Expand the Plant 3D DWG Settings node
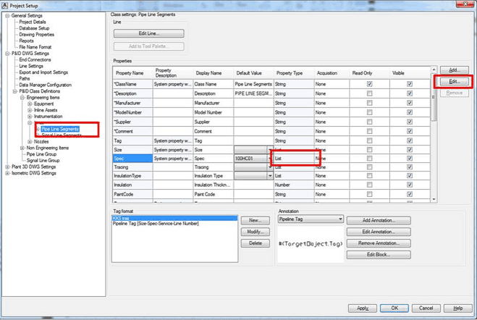The width and height of the screenshot is (477, 320). pos(7,167)
